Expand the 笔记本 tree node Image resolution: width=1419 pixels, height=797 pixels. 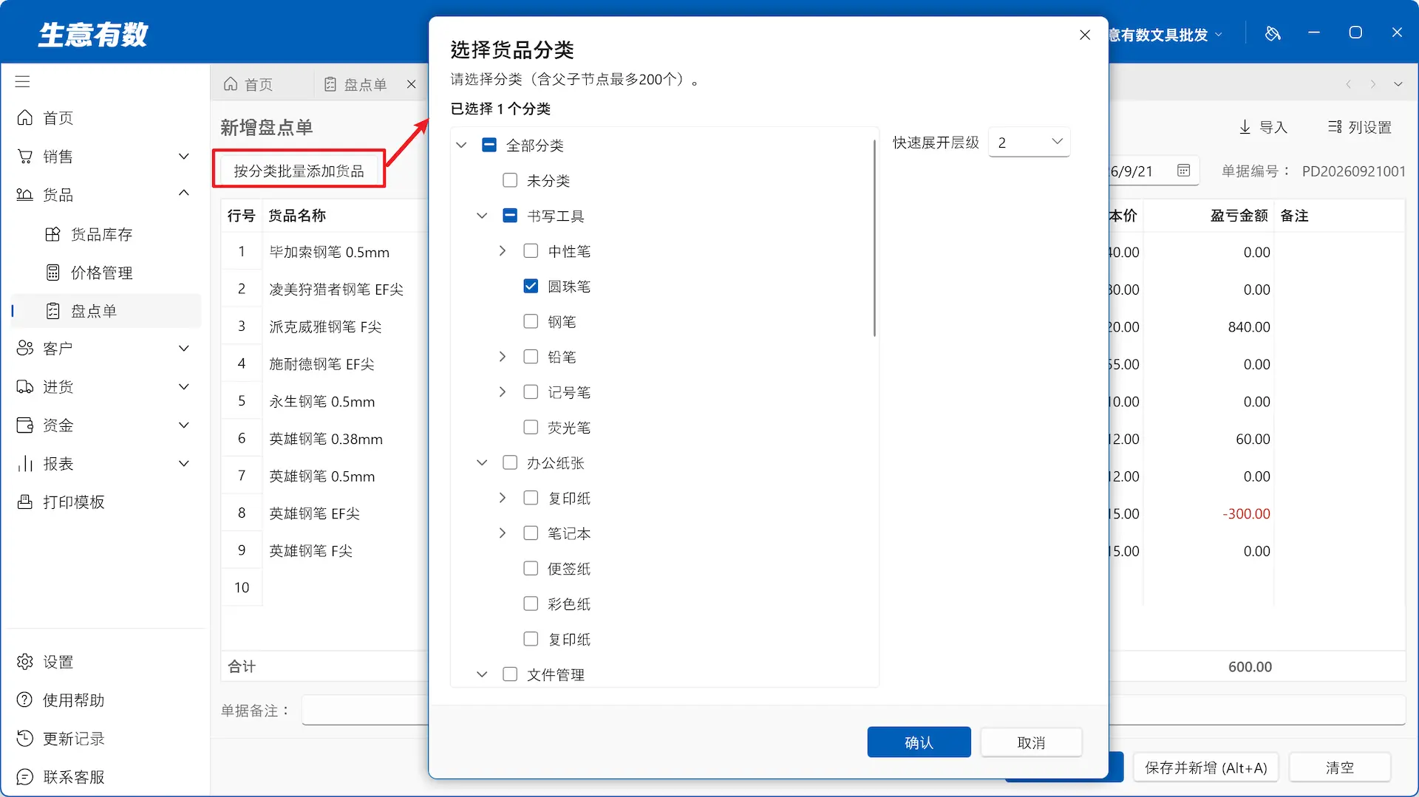(x=503, y=533)
